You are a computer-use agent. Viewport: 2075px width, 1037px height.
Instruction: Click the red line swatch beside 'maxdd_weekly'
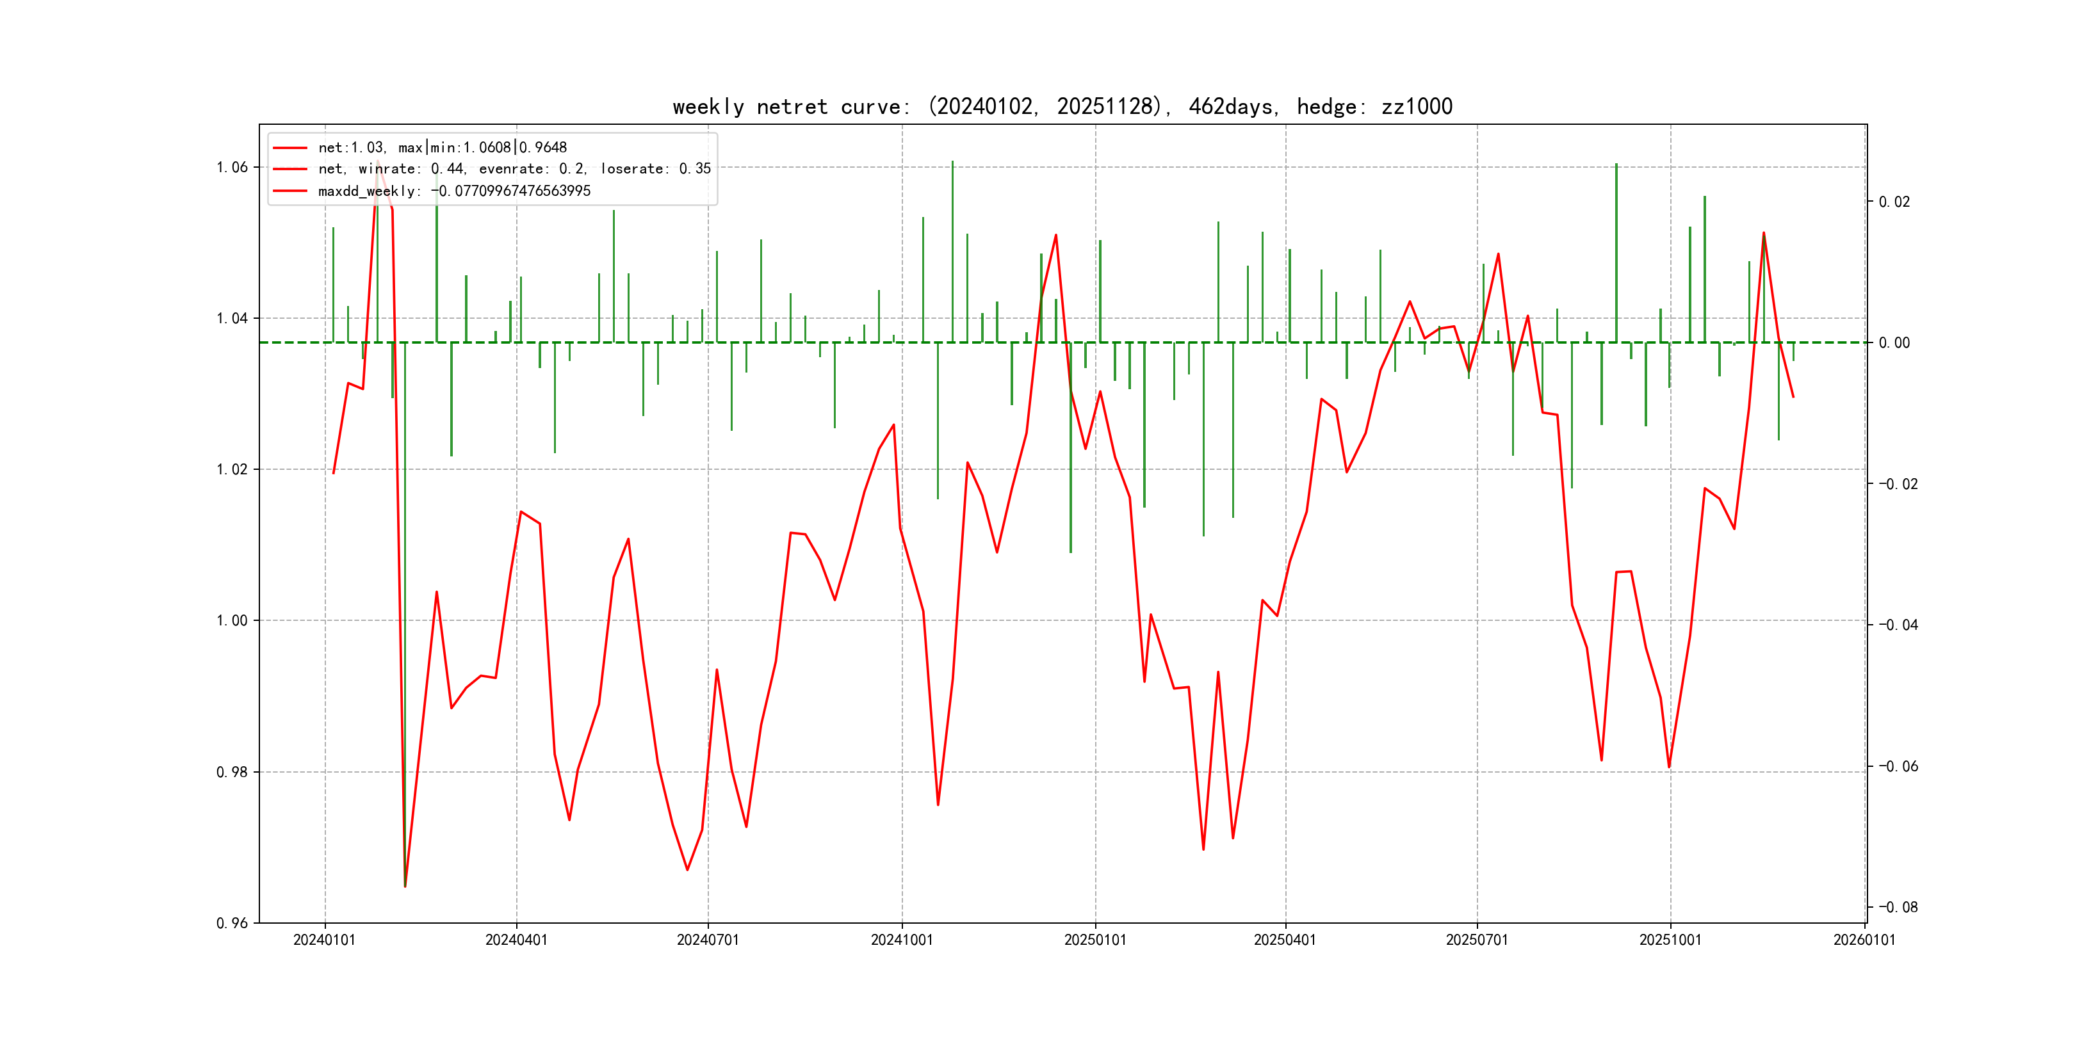point(290,191)
